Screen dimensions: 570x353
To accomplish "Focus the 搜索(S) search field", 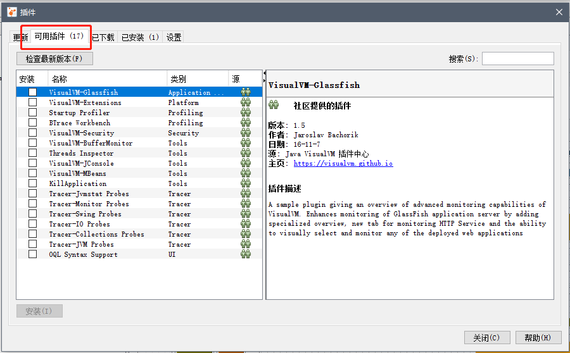I will click(517, 58).
